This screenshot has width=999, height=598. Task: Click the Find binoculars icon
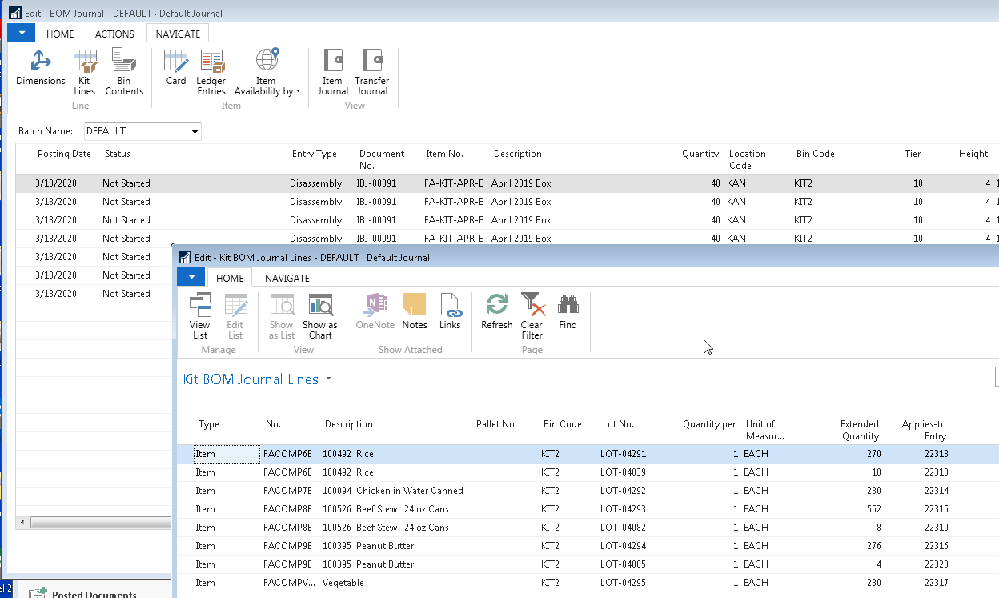(568, 311)
